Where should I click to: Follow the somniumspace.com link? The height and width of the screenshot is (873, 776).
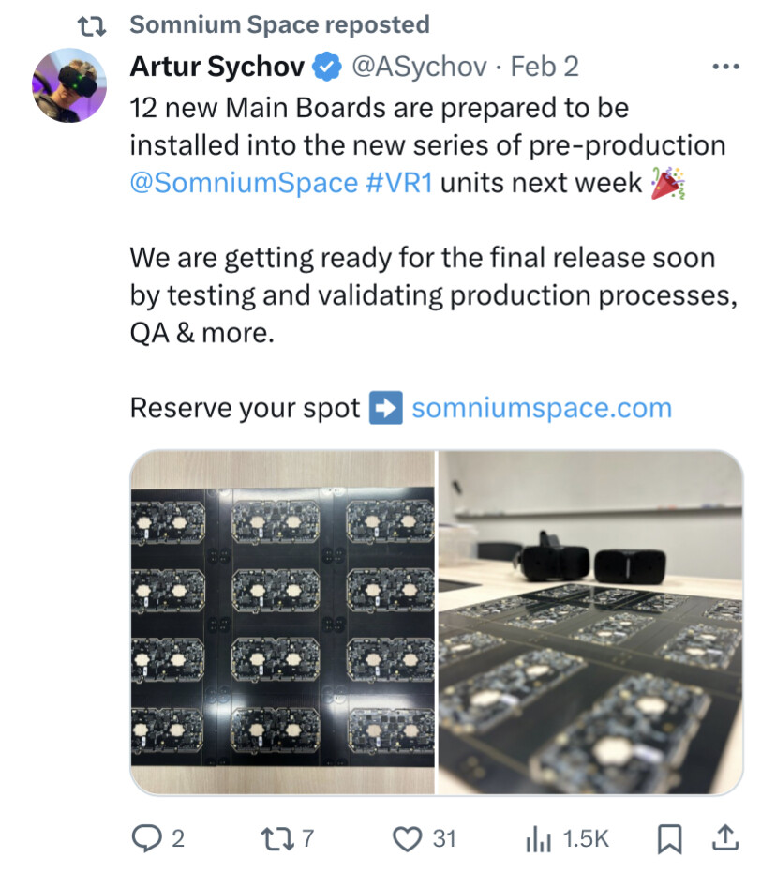pyautogui.click(x=542, y=408)
